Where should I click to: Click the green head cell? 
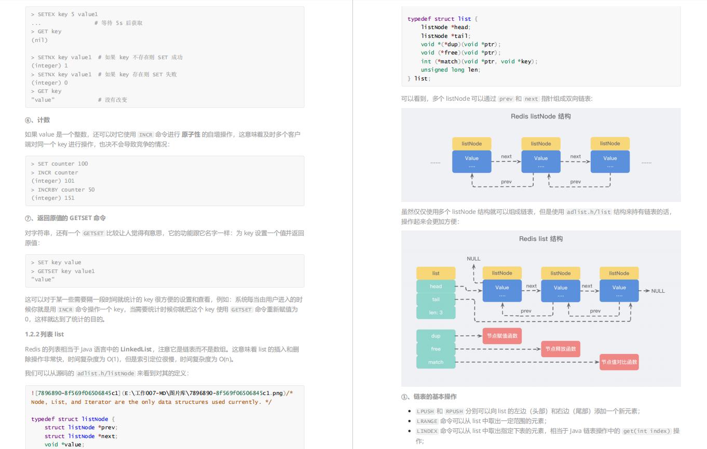click(436, 286)
